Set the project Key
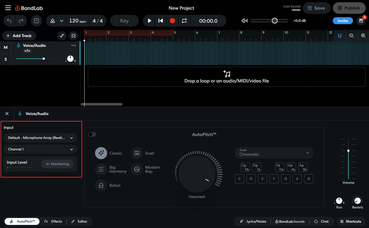The image size is (369, 228). pos(124,21)
